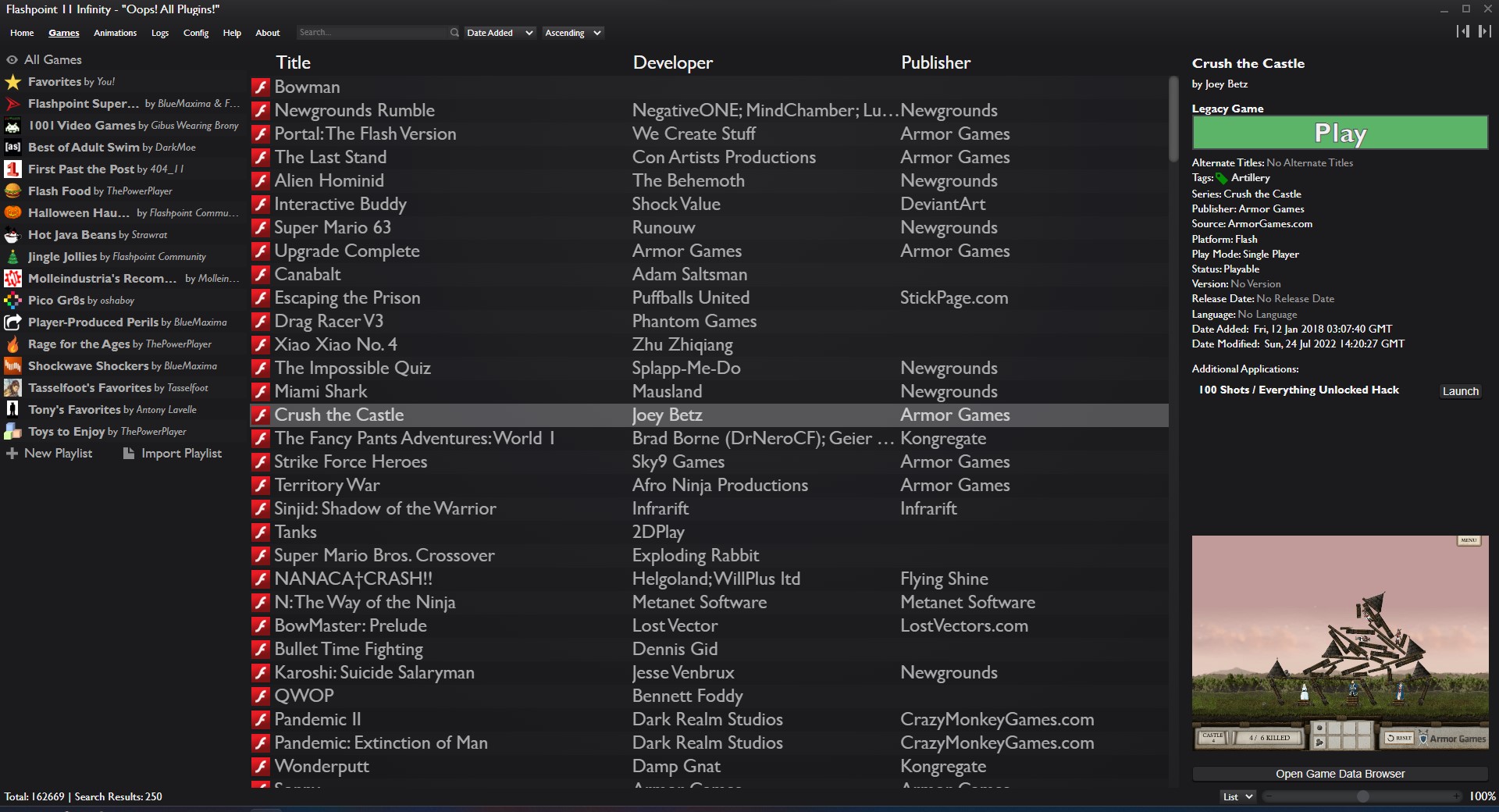The height and width of the screenshot is (812, 1499).
Task: Select The Impossible Quiz game
Action: point(709,369)
